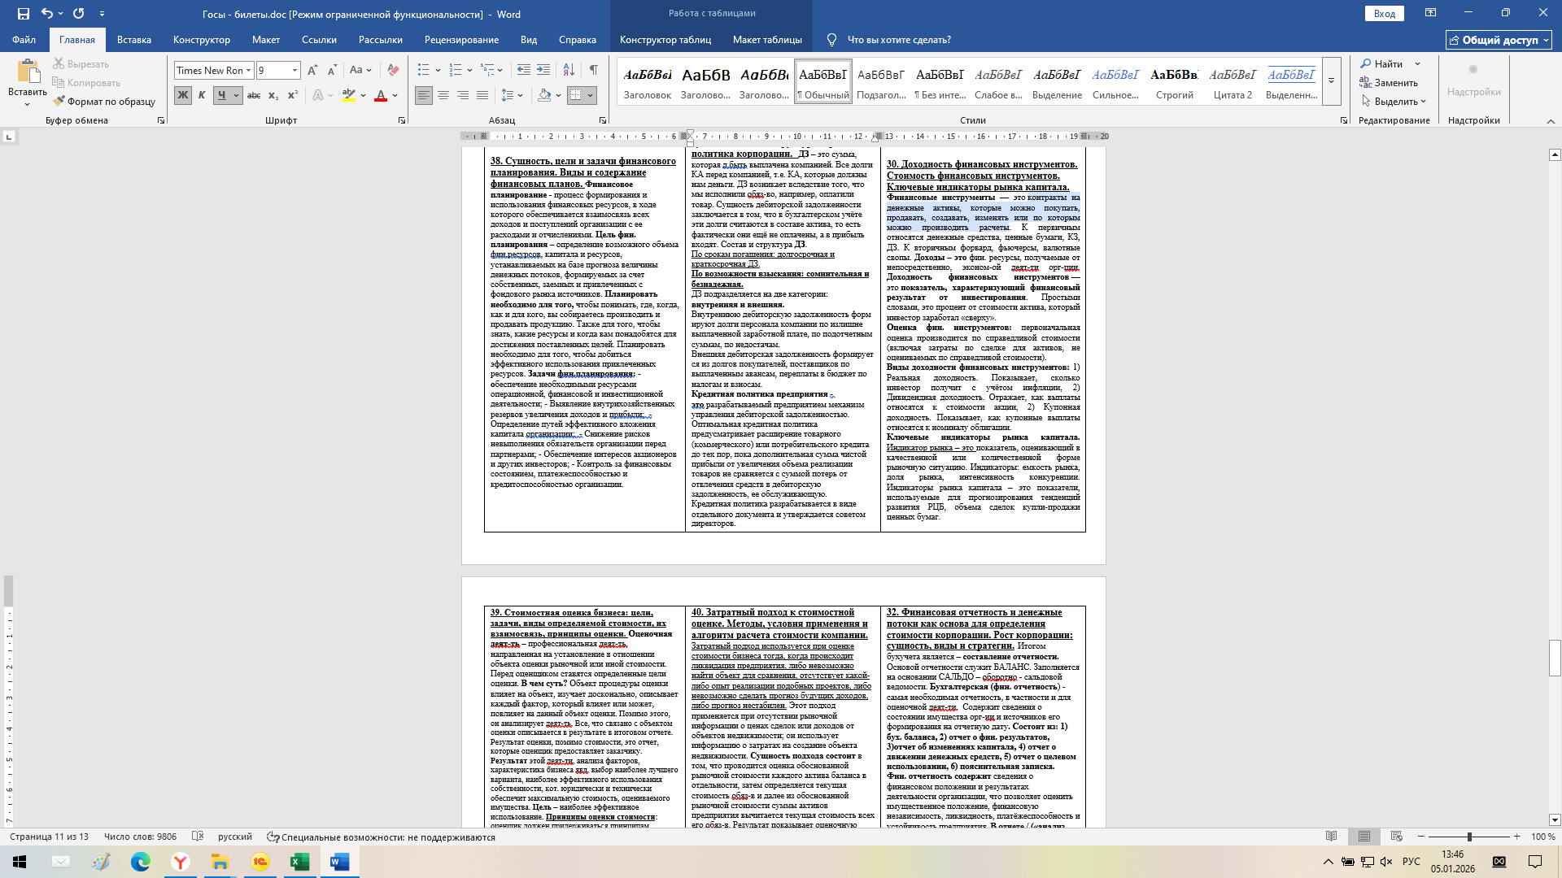Image resolution: width=1562 pixels, height=878 pixels.
Task: Open the font size dropdown
Action: 295,71
